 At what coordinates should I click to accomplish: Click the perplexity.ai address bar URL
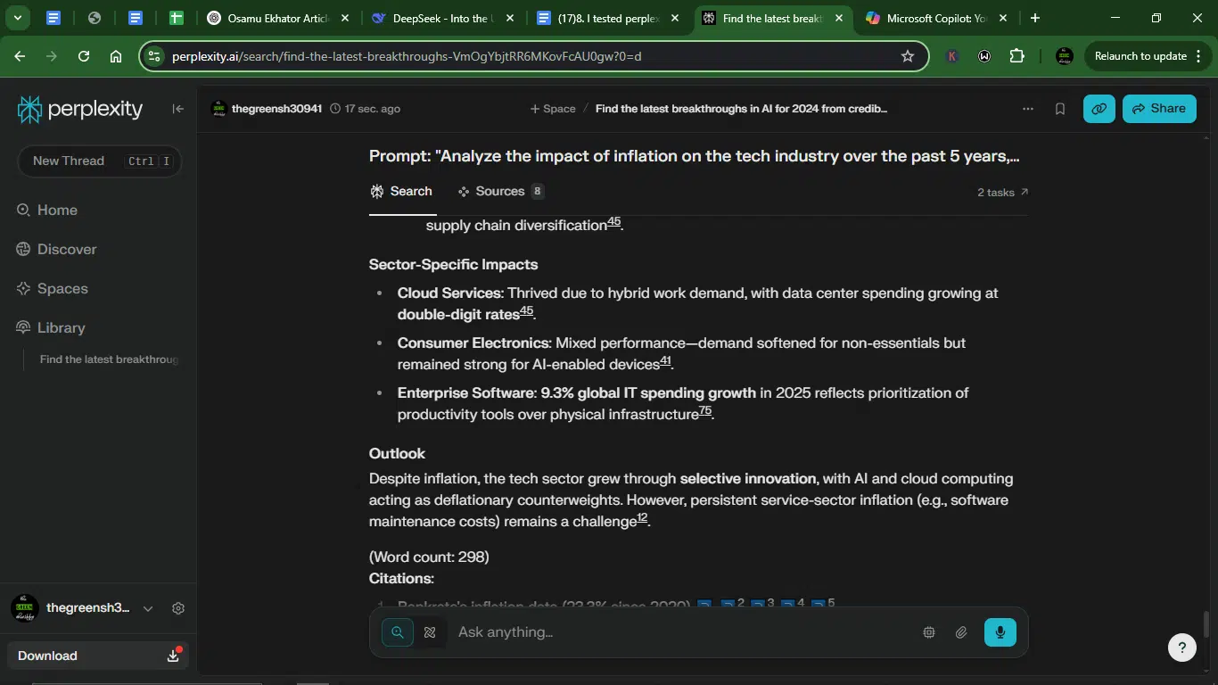pos(407,56)
